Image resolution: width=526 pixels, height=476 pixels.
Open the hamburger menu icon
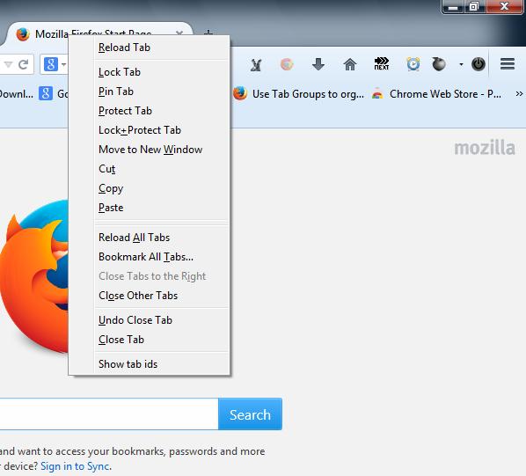point(508,63)
